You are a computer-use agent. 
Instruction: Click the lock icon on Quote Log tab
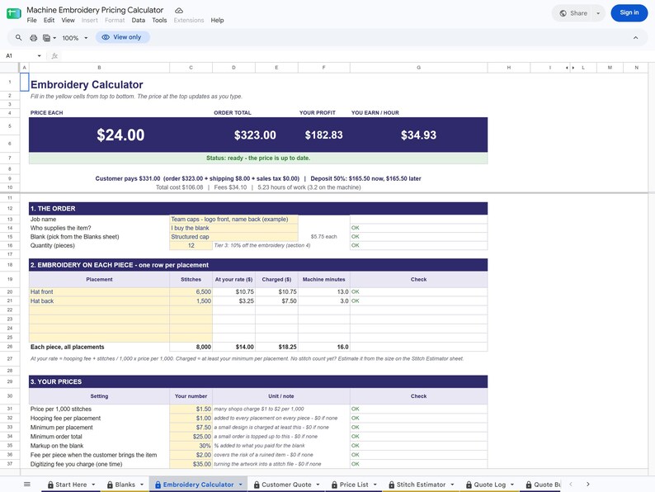pyautogui.click(x=469, y=485)
